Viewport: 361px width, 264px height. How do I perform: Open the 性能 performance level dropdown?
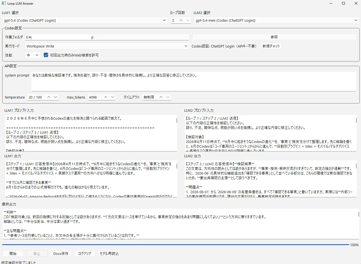pyautogui.click(x=33, y=55)
